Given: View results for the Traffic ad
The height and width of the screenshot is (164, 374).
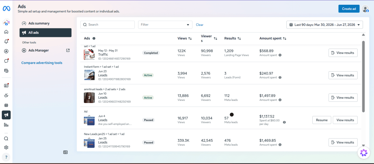Looking at the screenshot, I should [343, 53].
